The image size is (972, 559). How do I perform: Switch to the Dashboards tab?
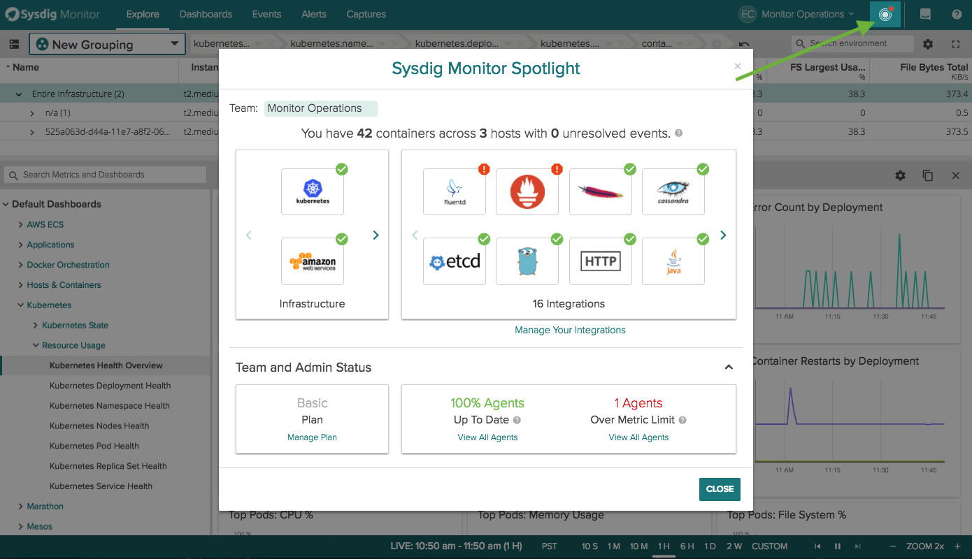point(206,14)
